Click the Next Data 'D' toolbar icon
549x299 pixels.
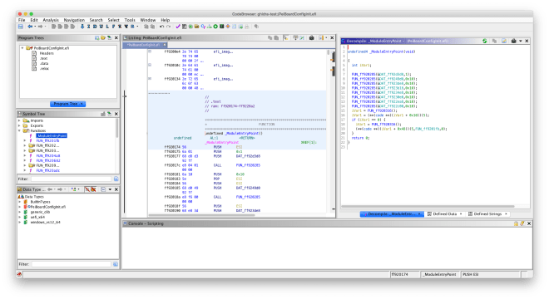click(95, 27)
